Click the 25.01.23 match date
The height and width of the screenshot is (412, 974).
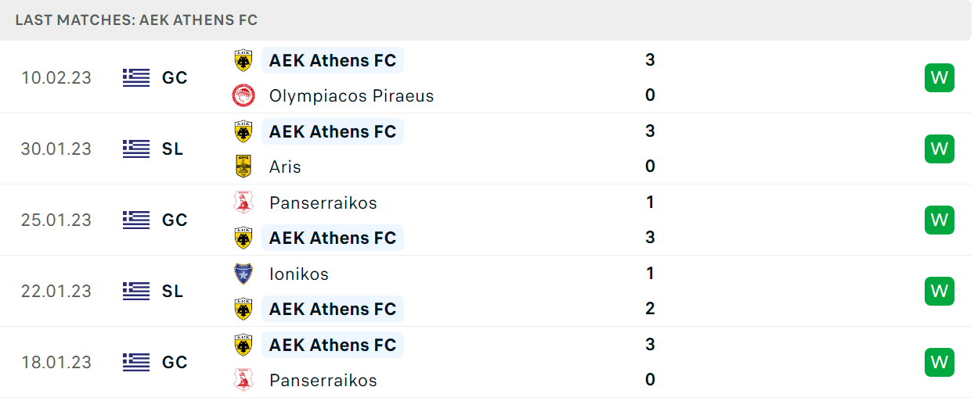56,220
